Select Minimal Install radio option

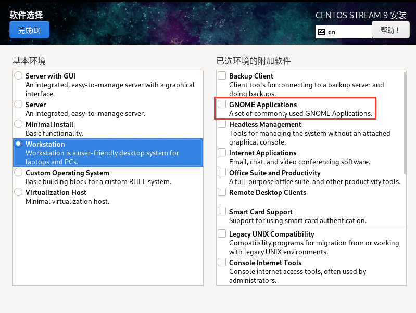19,124
